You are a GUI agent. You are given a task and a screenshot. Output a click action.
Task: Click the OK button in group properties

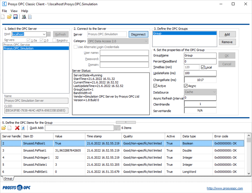(227, 56)
